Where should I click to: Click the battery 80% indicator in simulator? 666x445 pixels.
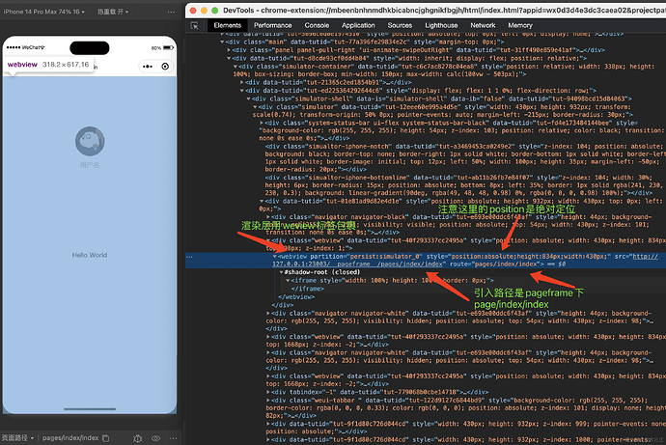pos(163,47)
